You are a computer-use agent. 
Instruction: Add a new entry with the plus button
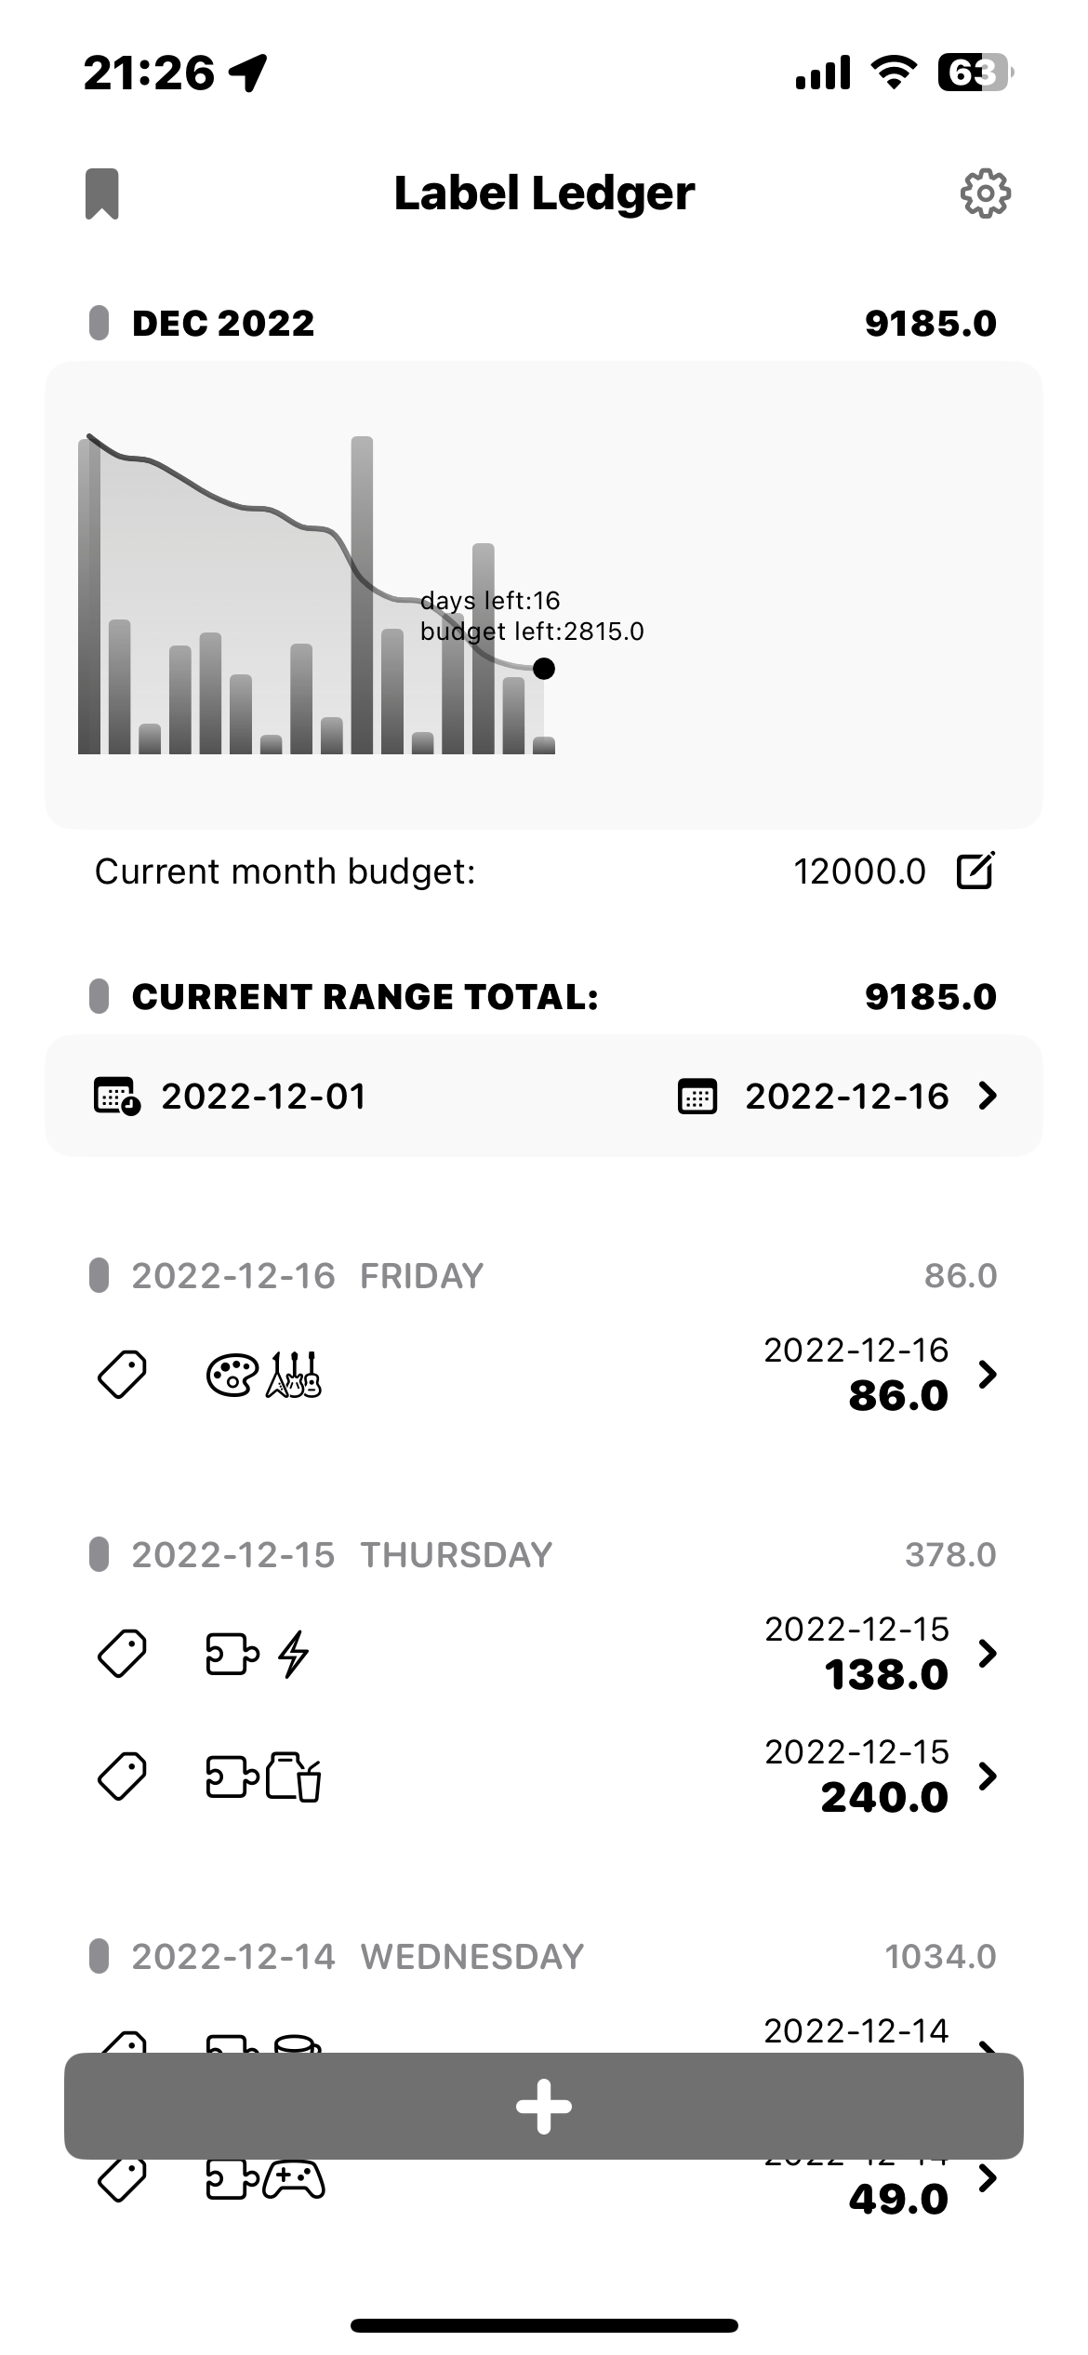click(x=544, y=2106)
